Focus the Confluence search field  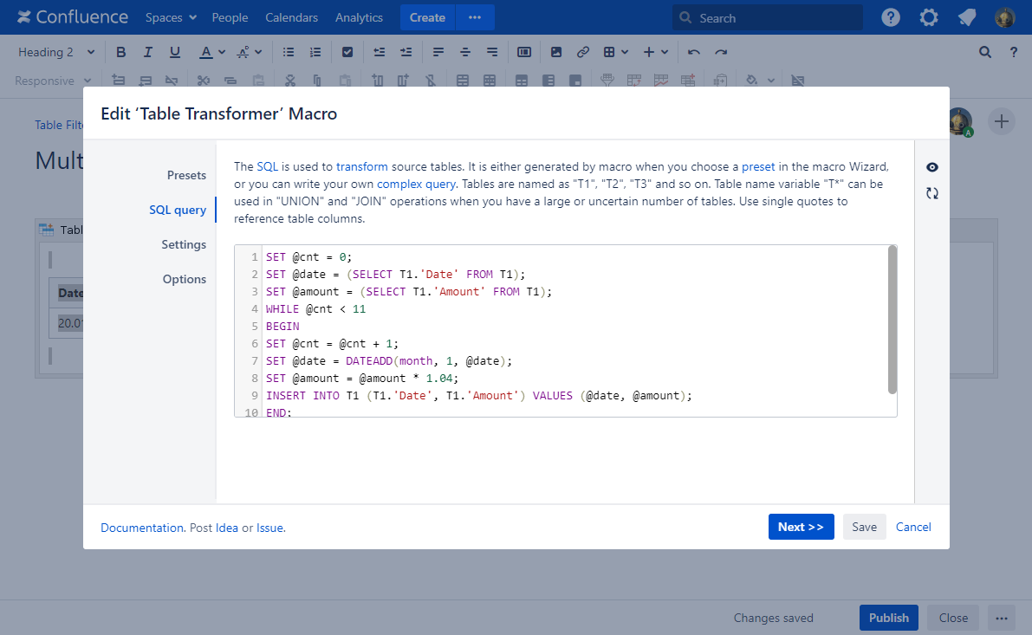(x=768, y=18)
